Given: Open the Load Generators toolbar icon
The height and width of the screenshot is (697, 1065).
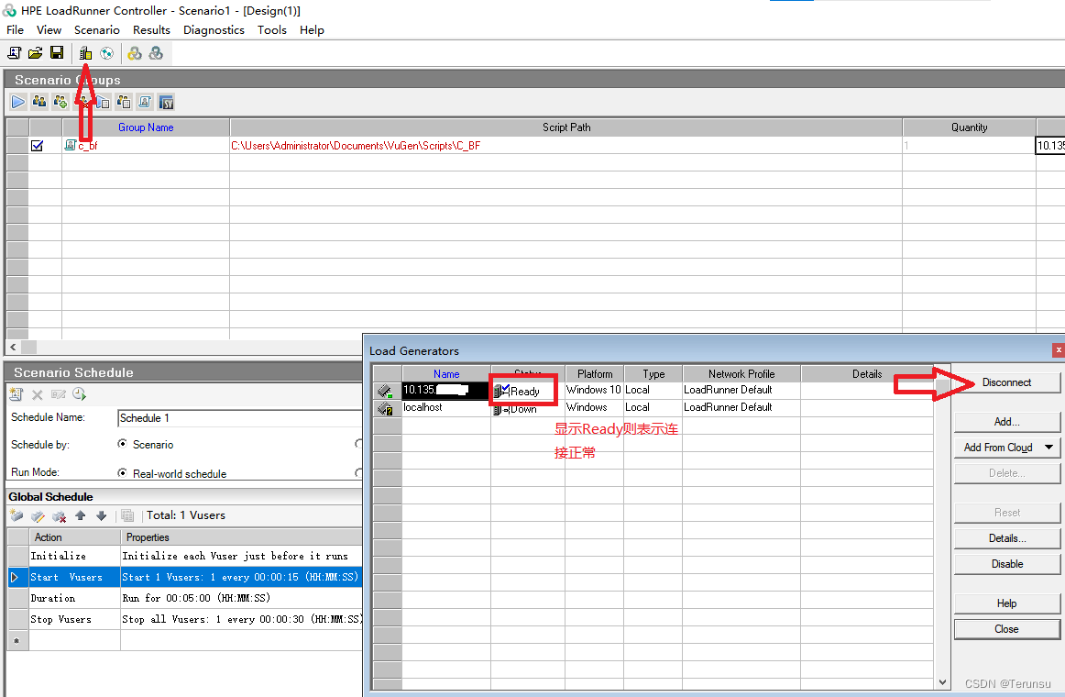Looking at the screenshot, I should click(x=85, y=53).
